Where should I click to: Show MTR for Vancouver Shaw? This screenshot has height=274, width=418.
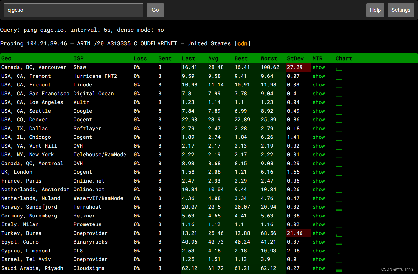pos(319,67)
